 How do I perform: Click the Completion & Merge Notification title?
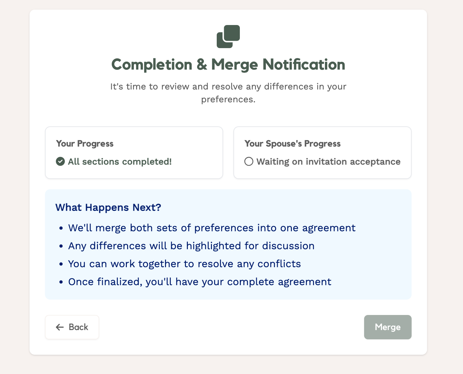(x=228, y=65)
